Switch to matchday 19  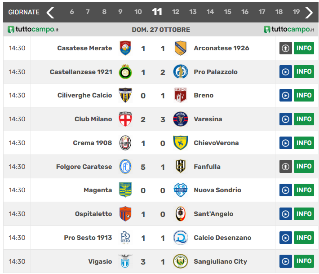point(296,12)
